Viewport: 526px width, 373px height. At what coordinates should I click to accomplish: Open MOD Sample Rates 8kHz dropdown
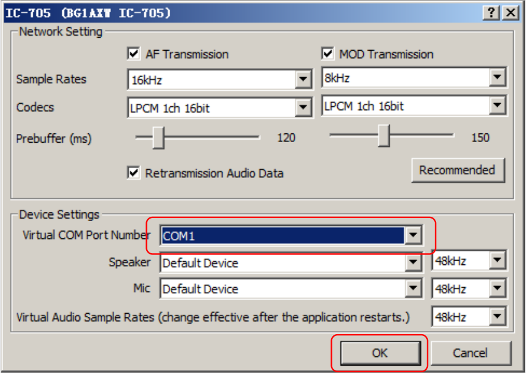tap(414, 78)
